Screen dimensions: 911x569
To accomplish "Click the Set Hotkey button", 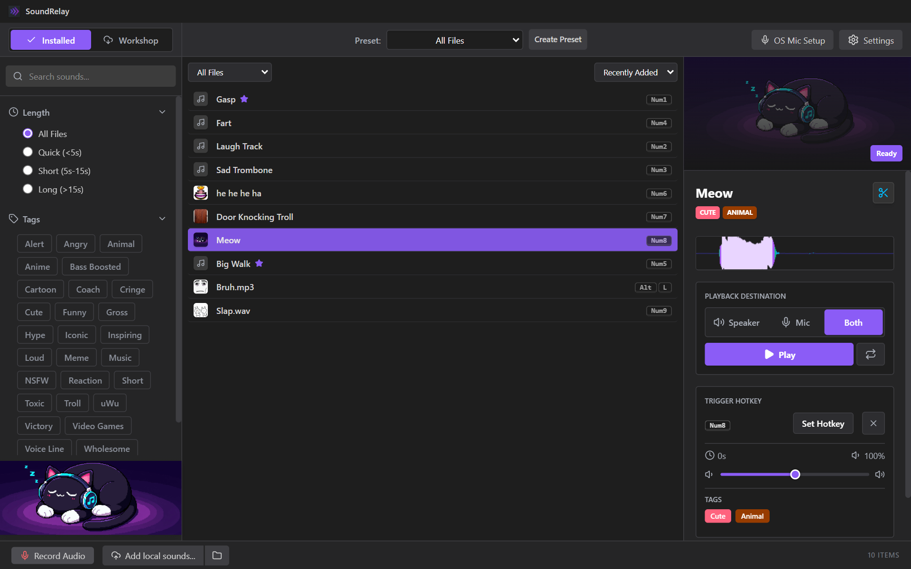I will [823, 423].
